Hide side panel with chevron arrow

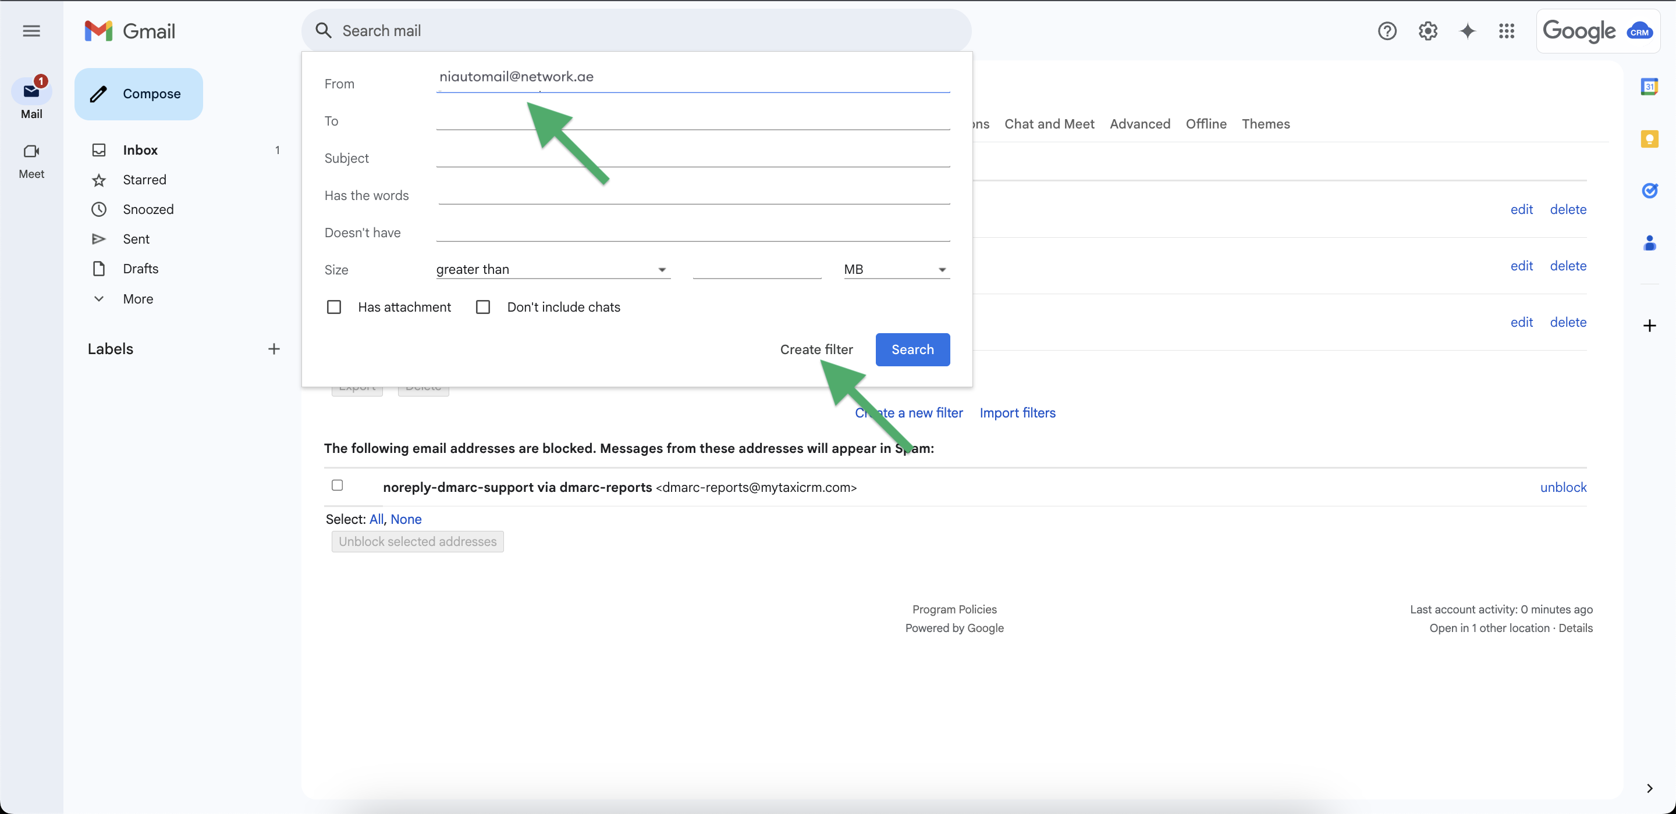click(1649, 788)
